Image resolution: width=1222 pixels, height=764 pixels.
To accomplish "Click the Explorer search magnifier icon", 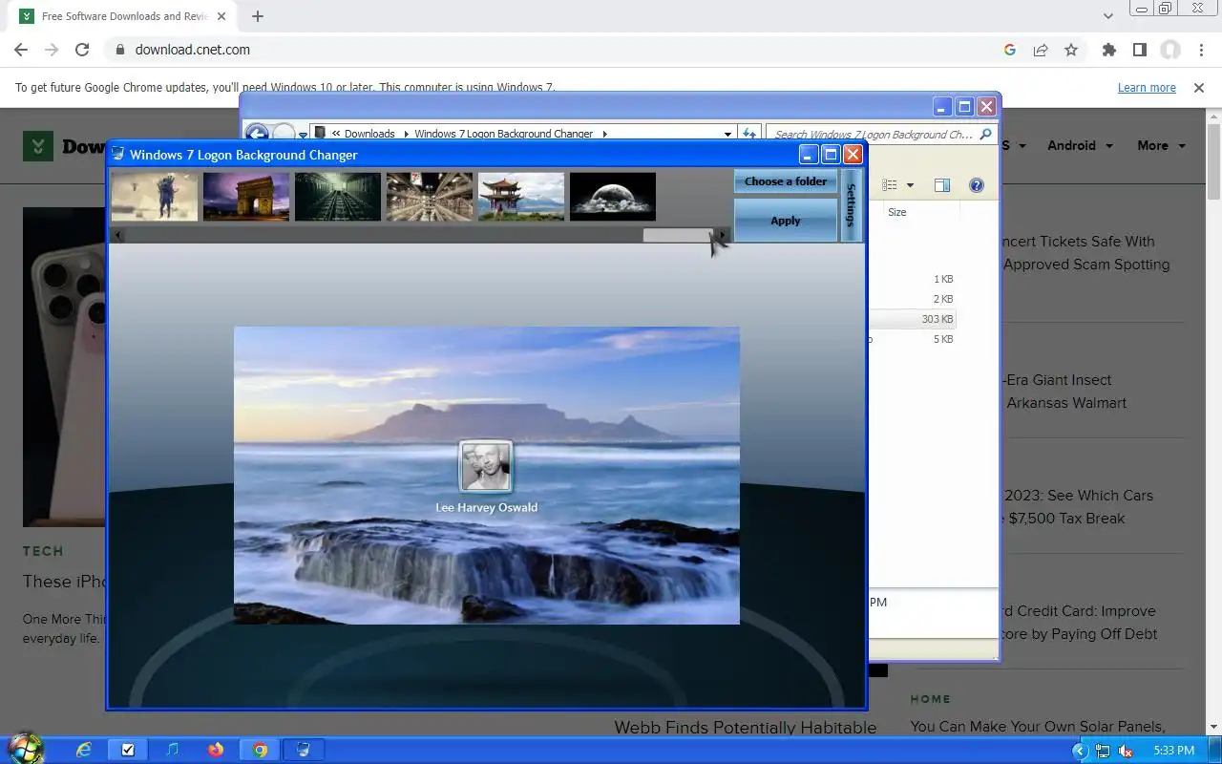I will pyautogui.click(x=986, y=134).
